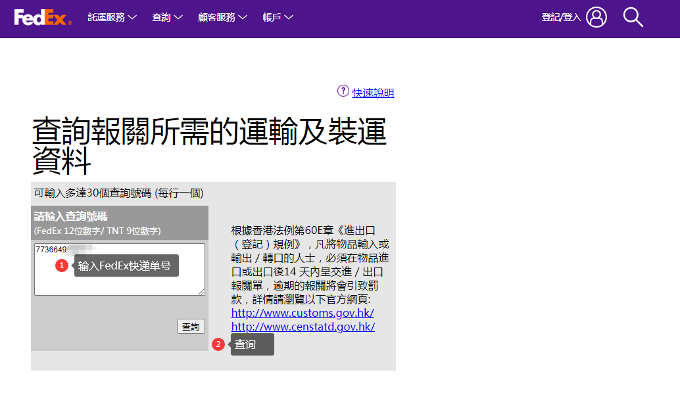Click the textarea resize handle corner
The height and width of the screenshot is (393, 680).
pyautogui.click(x=201, y=292)
